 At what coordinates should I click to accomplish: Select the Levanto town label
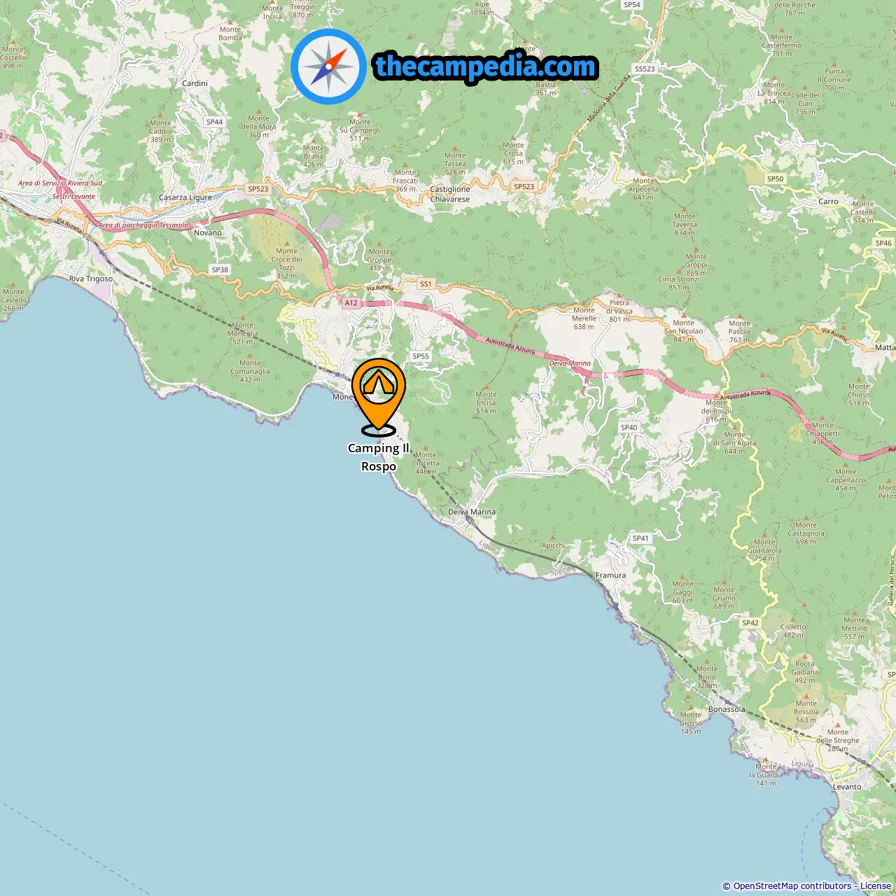coord(847,787)
